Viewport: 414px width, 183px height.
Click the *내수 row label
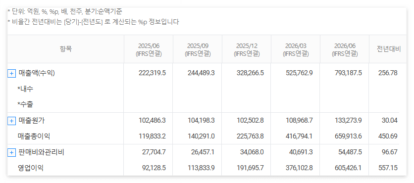25,89
